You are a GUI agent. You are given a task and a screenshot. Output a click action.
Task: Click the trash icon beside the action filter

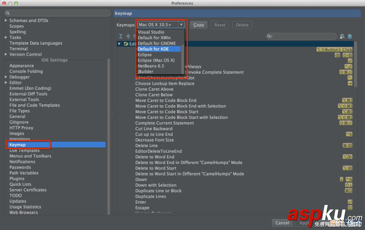pyautogui.click(x=349, y=36)
